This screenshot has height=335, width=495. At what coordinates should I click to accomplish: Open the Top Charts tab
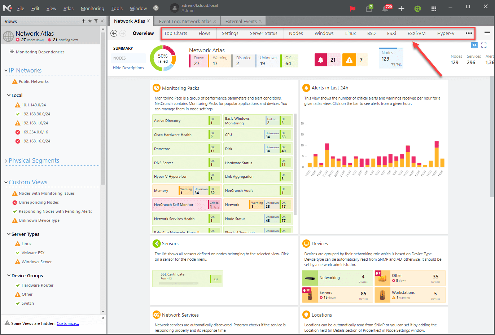[176, 33]
